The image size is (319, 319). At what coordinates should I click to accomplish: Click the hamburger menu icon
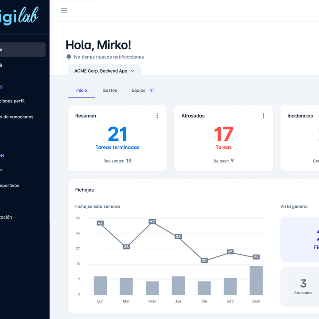point(64,10)
